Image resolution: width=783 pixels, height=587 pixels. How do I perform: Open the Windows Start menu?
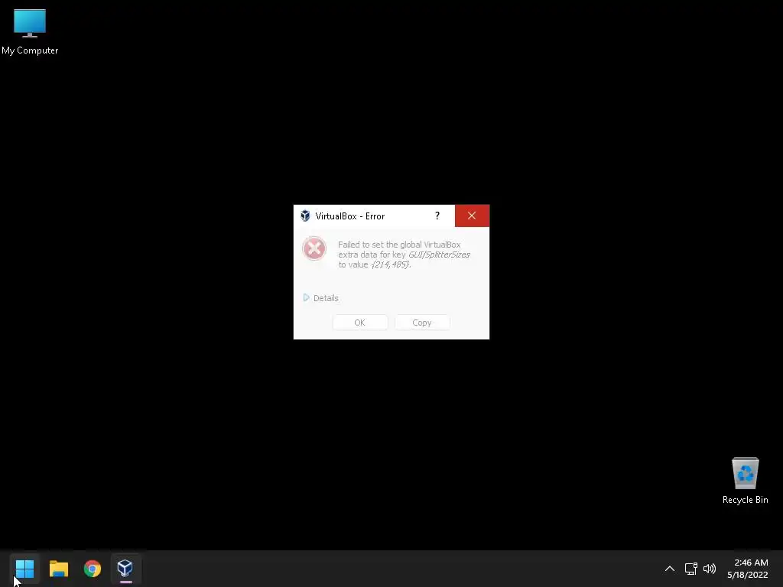click(x=24, y=569)
